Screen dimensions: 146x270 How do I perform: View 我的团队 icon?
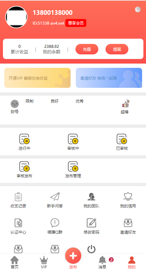(91, 197)
